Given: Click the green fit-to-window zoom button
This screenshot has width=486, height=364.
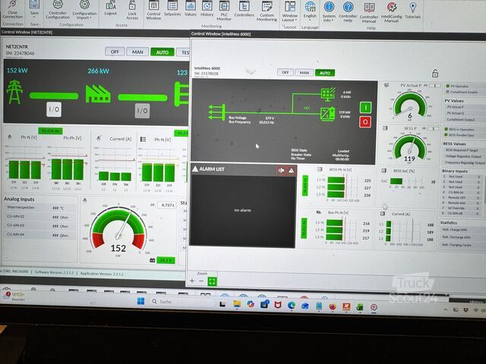Looking at the screenshot, I should [213, 281].
